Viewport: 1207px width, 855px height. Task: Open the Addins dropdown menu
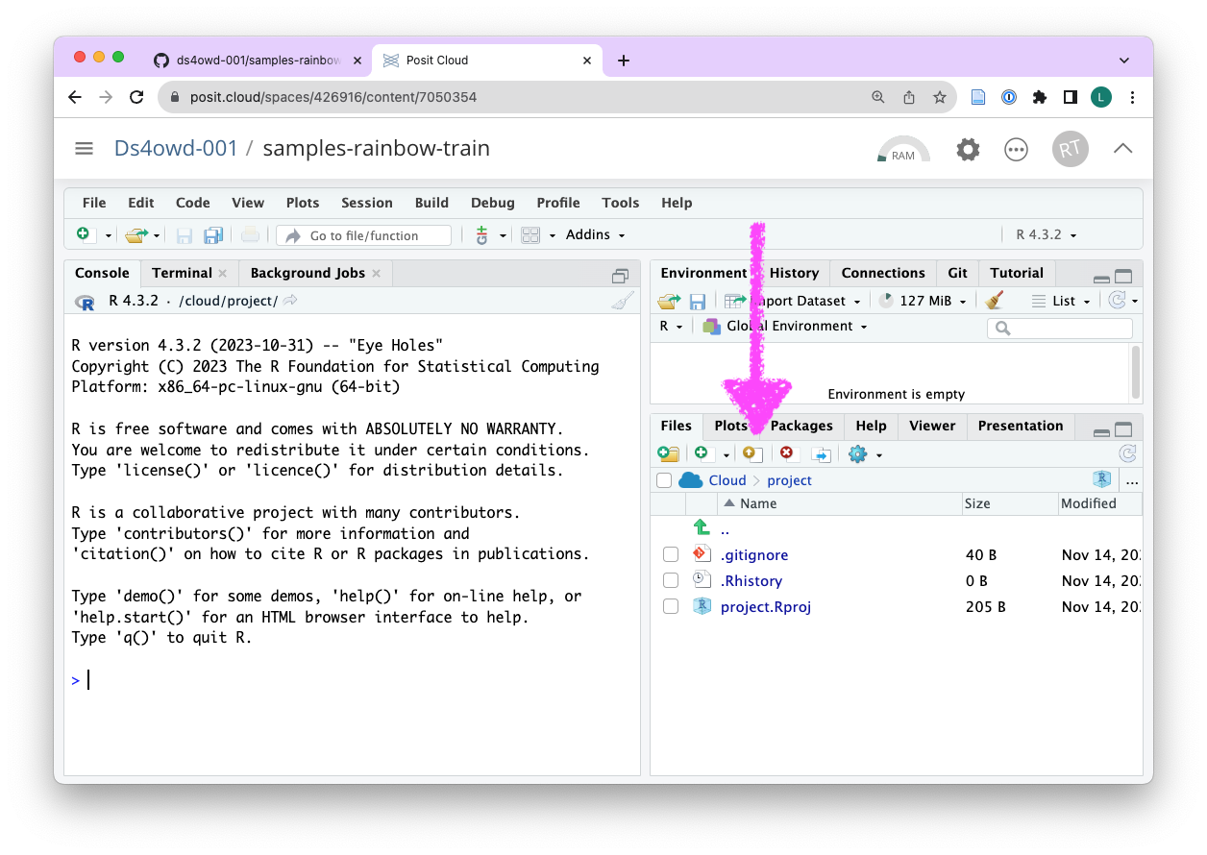click(x=595, y=234)
